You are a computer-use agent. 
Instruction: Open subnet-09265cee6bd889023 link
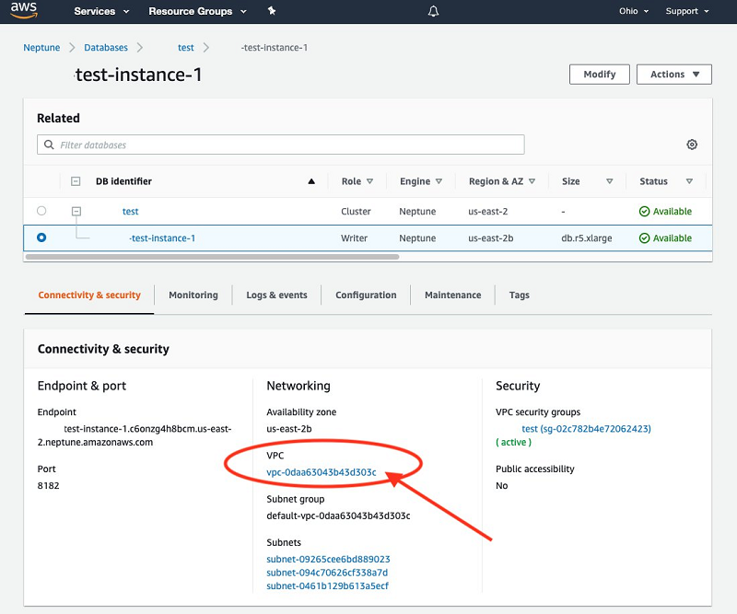click(328, 559)
